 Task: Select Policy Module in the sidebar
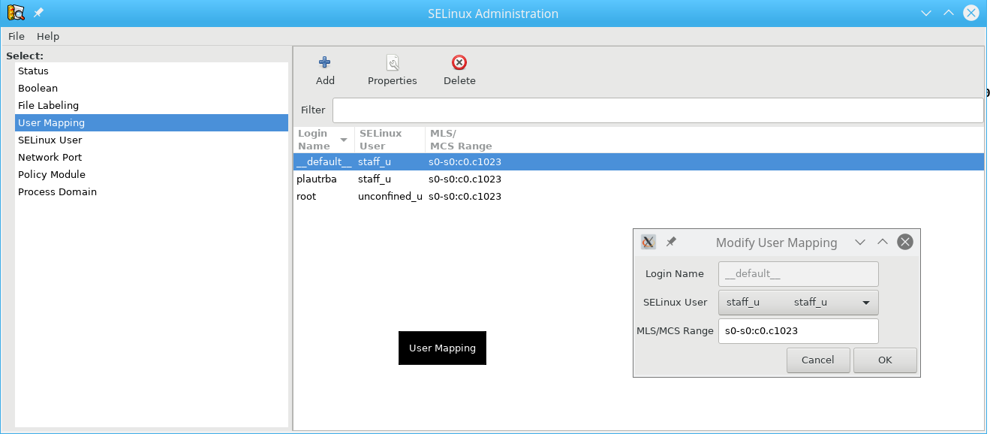pyautogui.click(x=152, y=174)
